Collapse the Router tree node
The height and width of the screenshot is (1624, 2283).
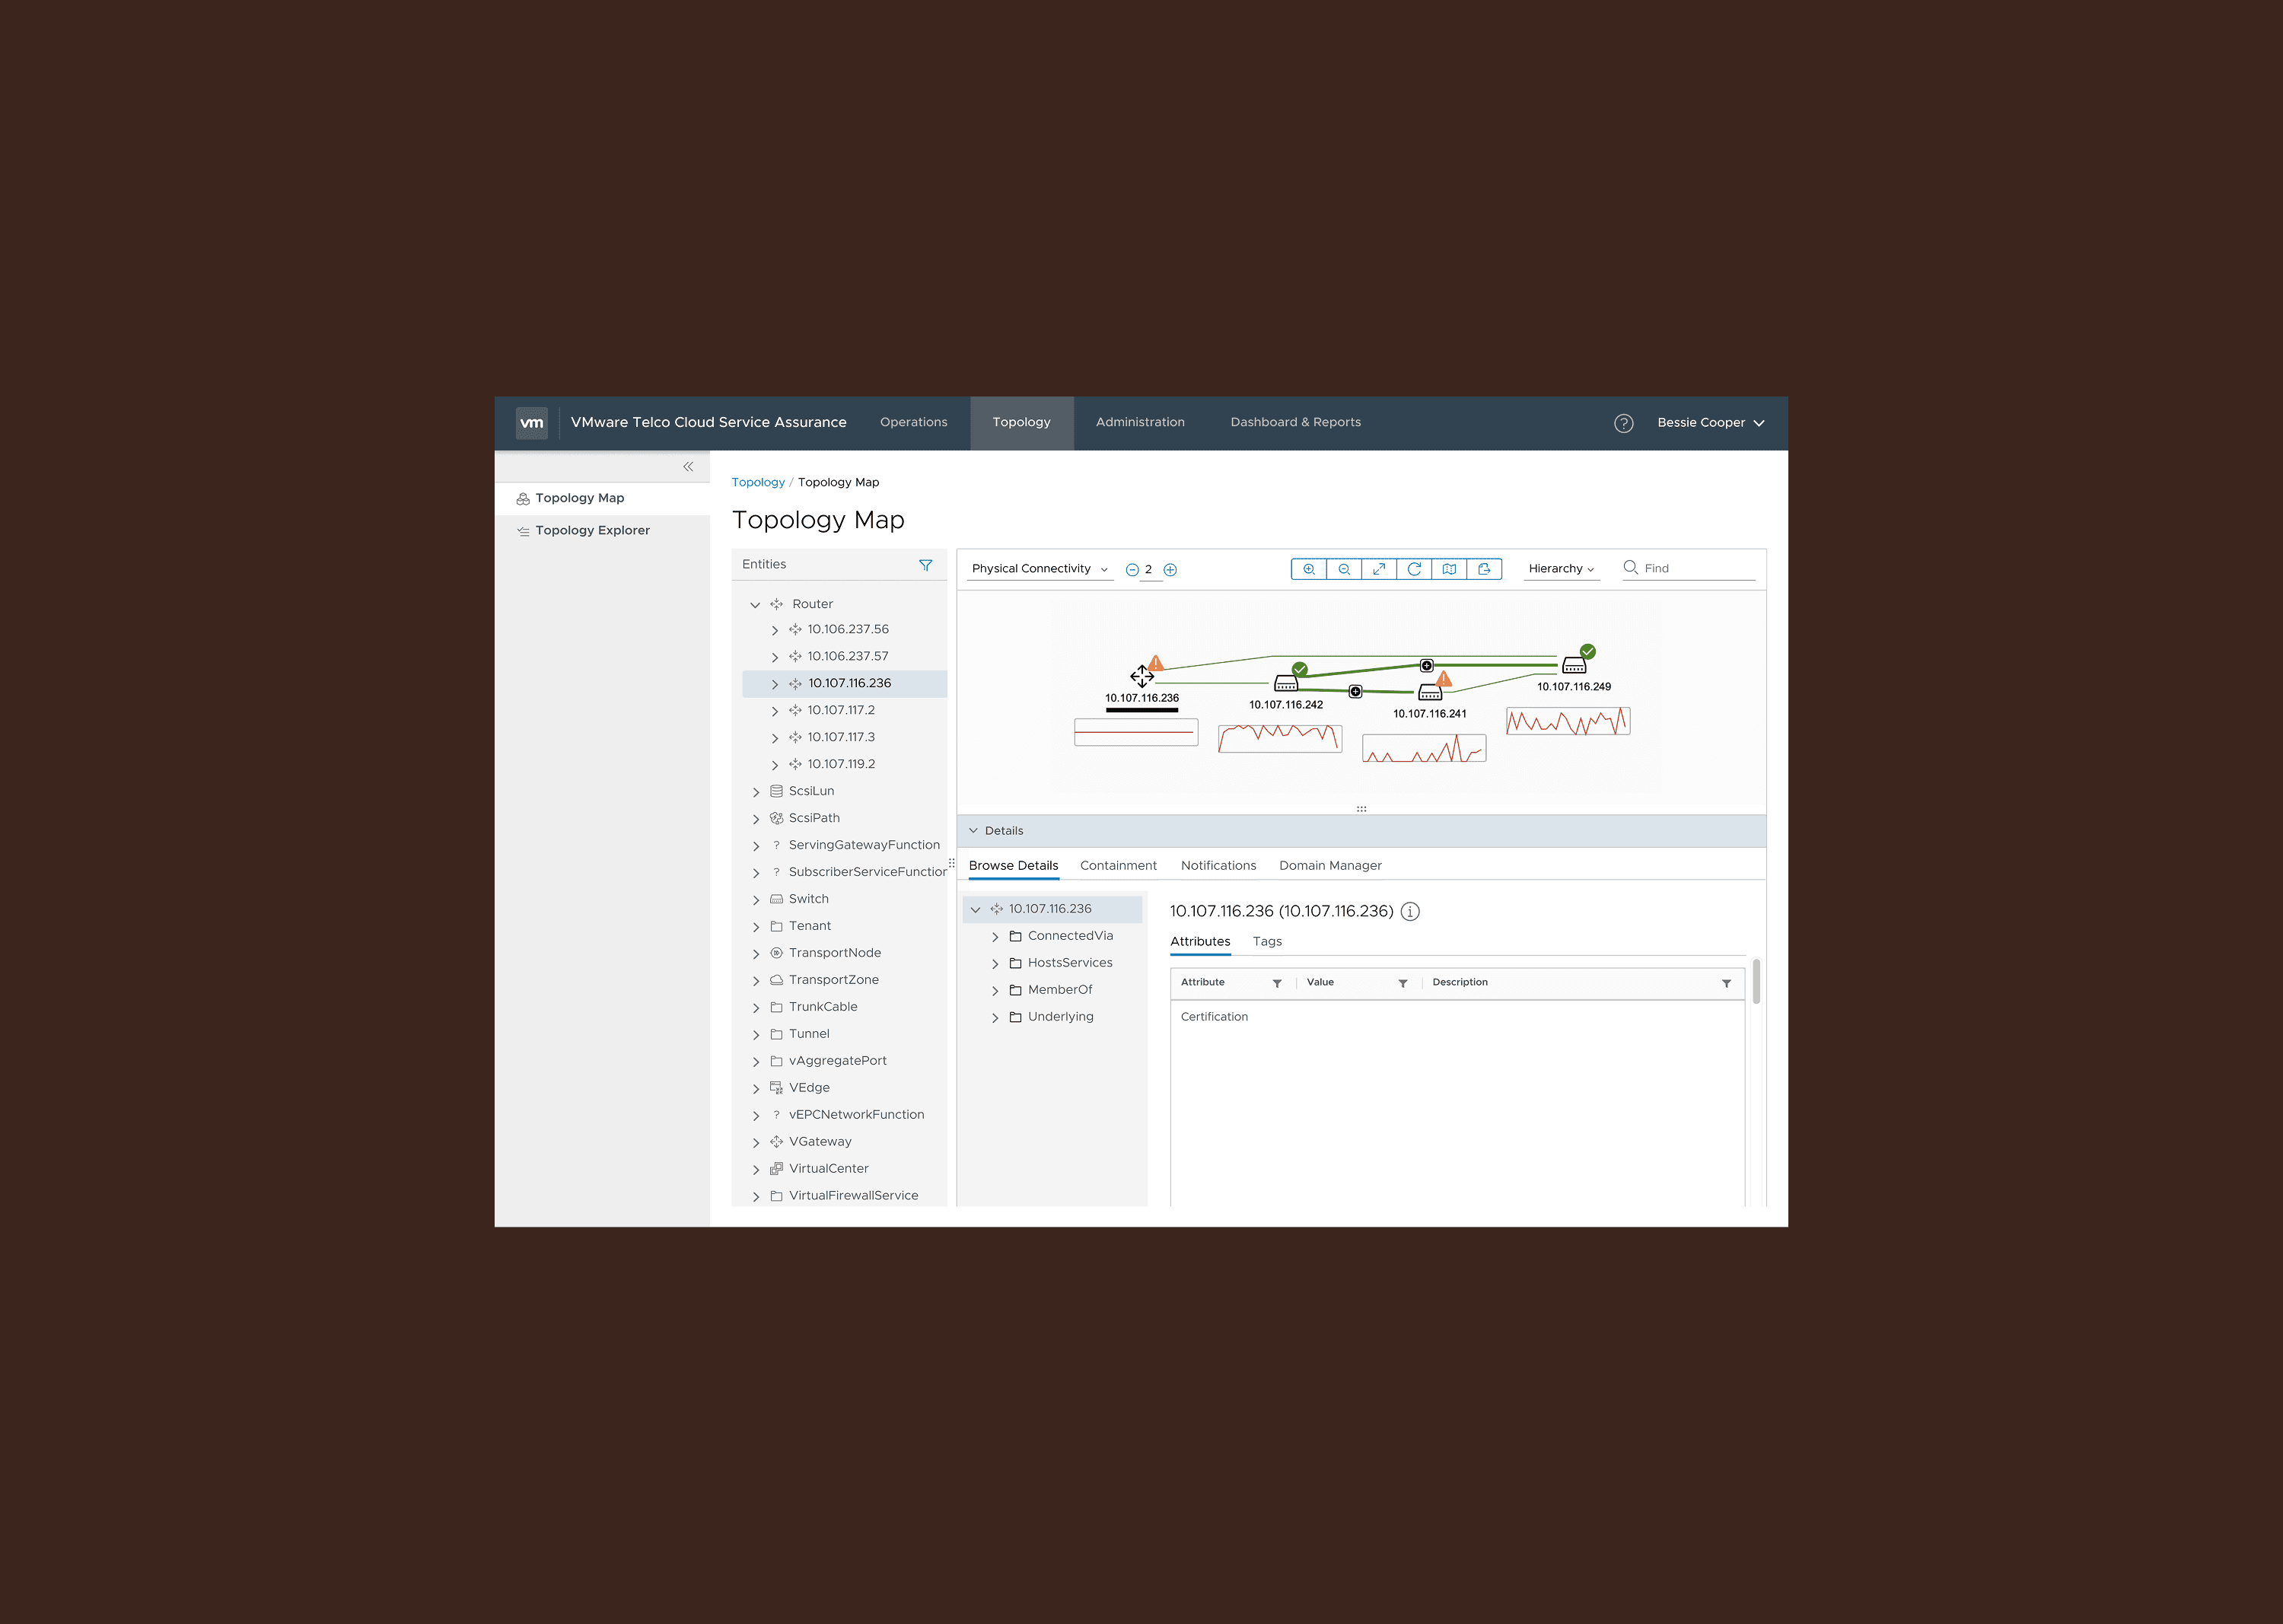pyautogui.click(x=755, y=605)
